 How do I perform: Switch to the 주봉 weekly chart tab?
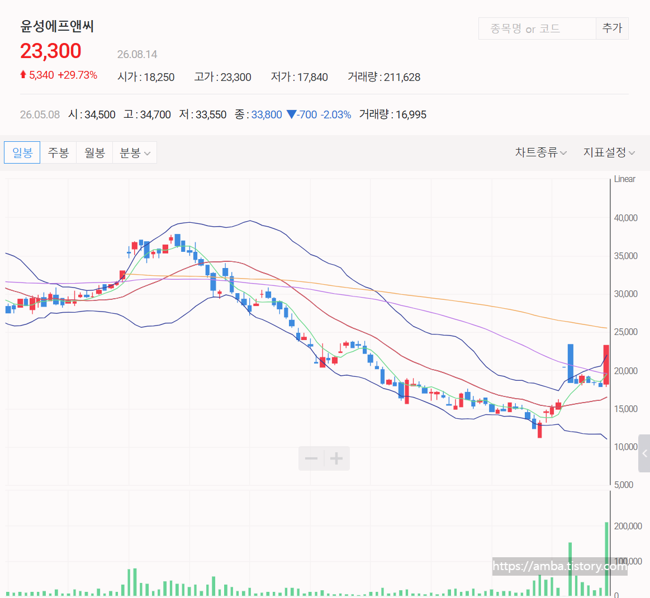tap(58, 152)
